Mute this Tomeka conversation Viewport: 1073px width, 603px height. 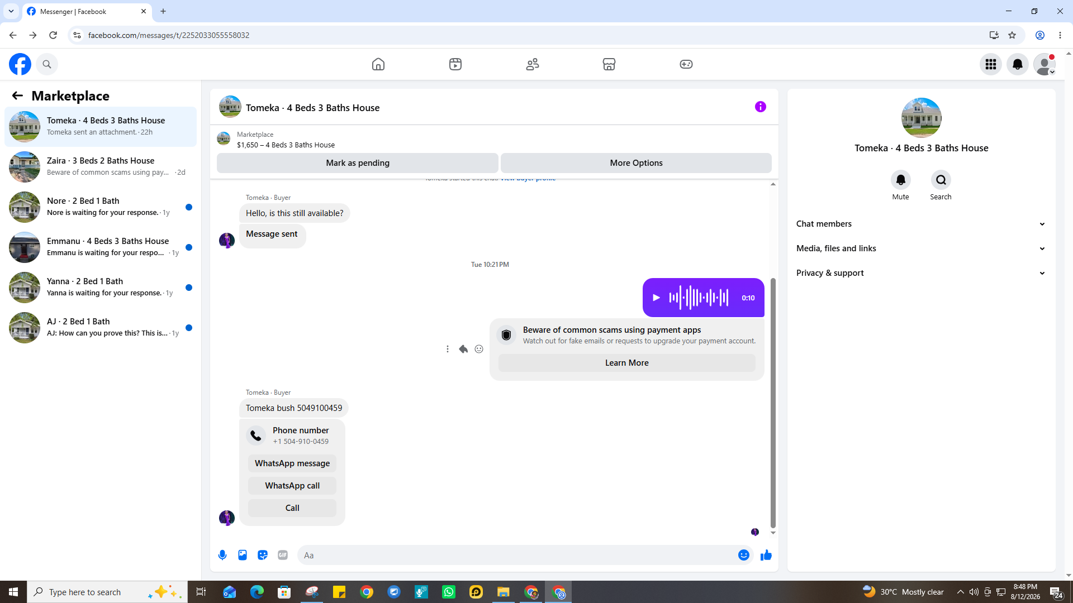coord(901,180)
